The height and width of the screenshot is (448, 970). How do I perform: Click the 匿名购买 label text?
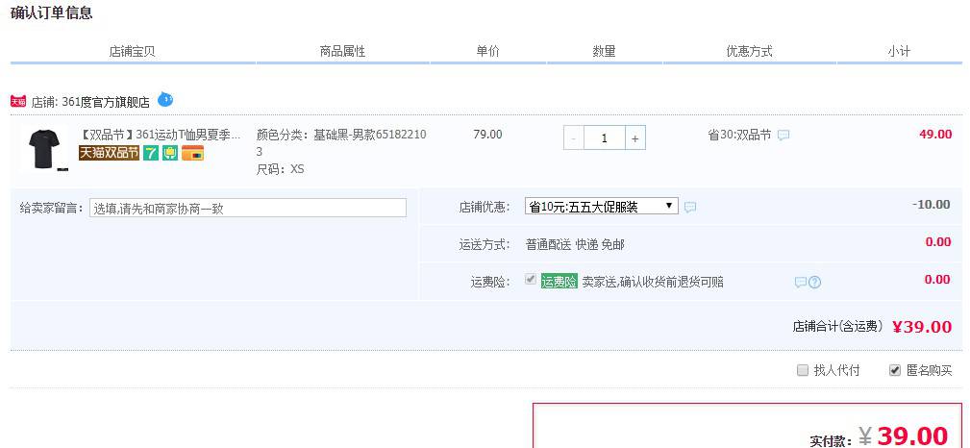[x=930, y=371]
